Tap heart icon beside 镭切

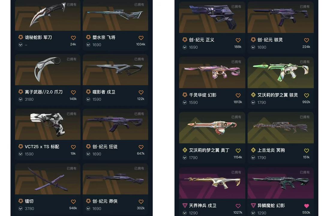coord(73,202)
